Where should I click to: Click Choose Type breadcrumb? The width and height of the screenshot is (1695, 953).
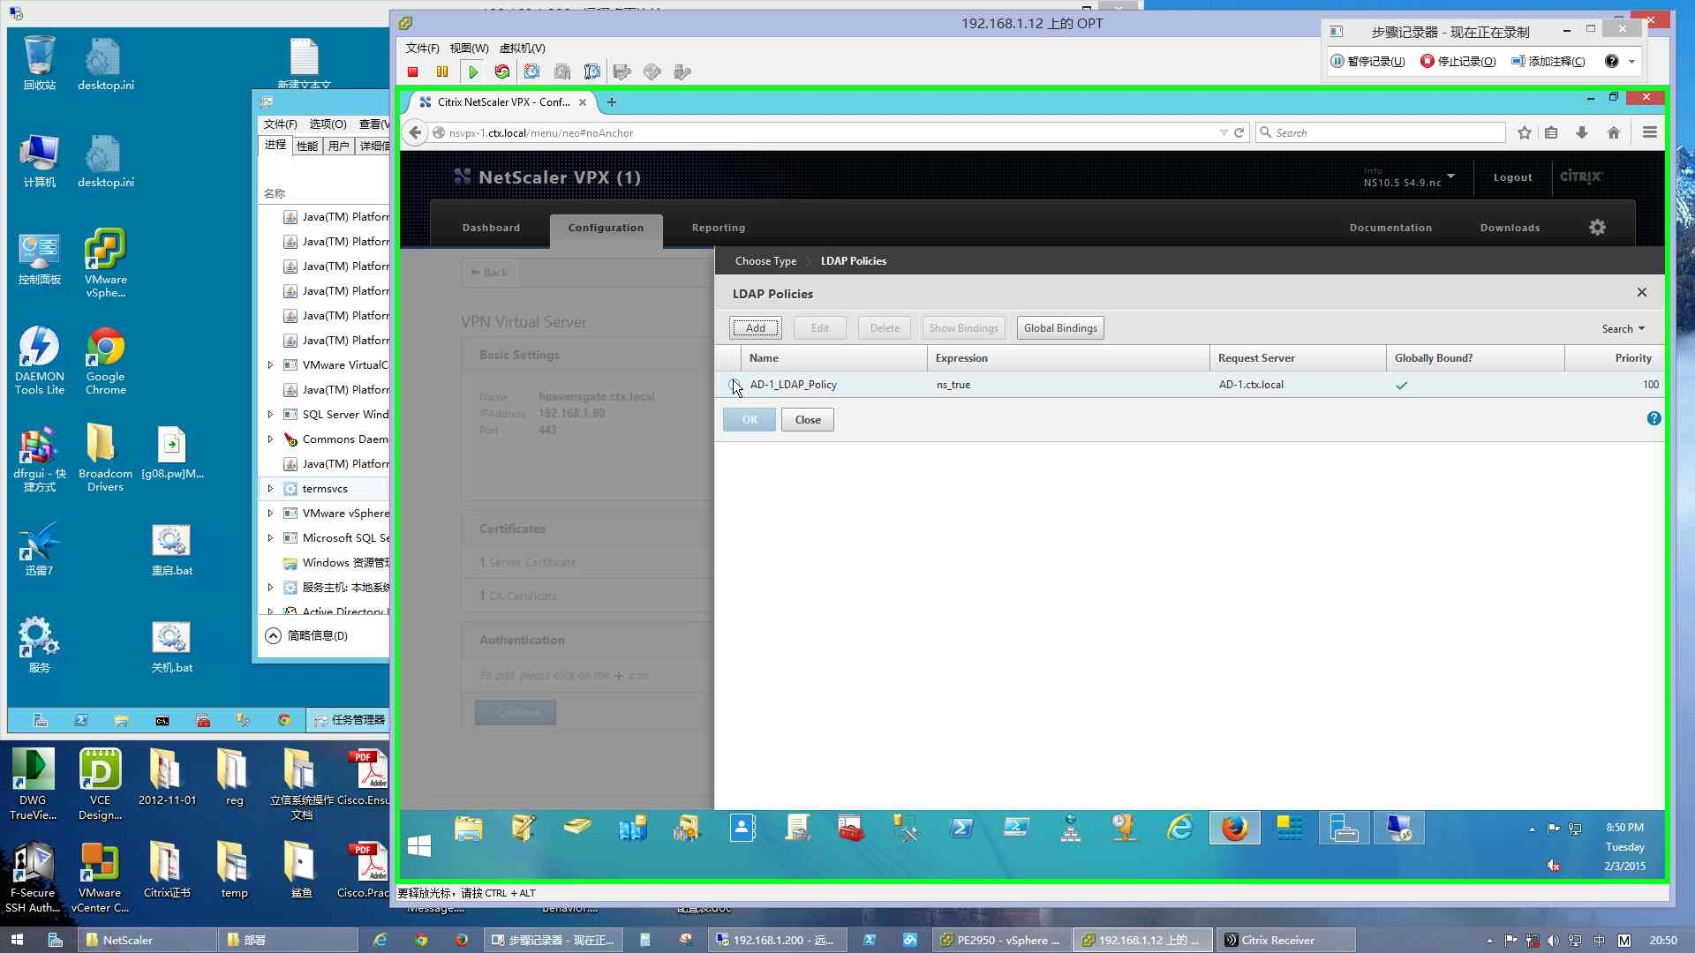point(765,261)
